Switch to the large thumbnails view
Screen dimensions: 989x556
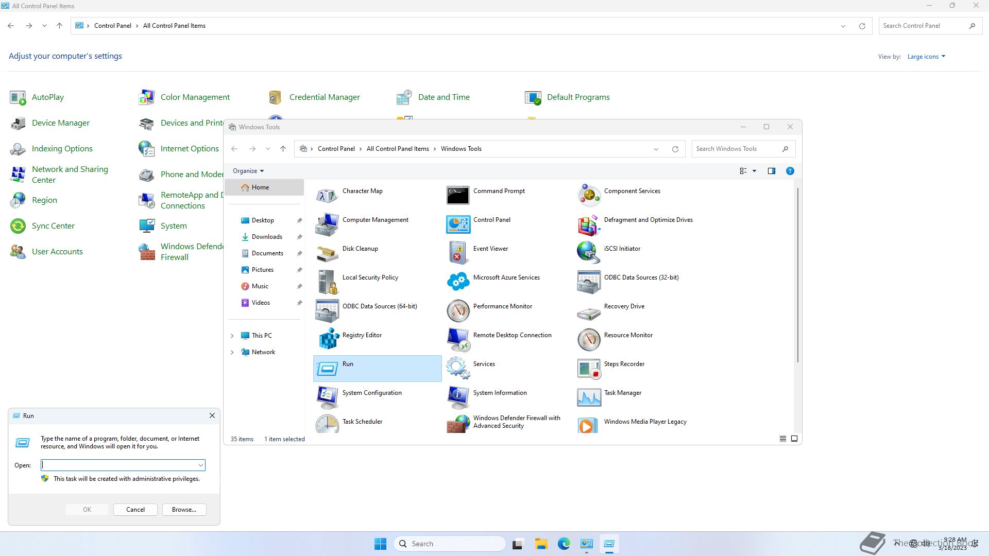(794, 439)
